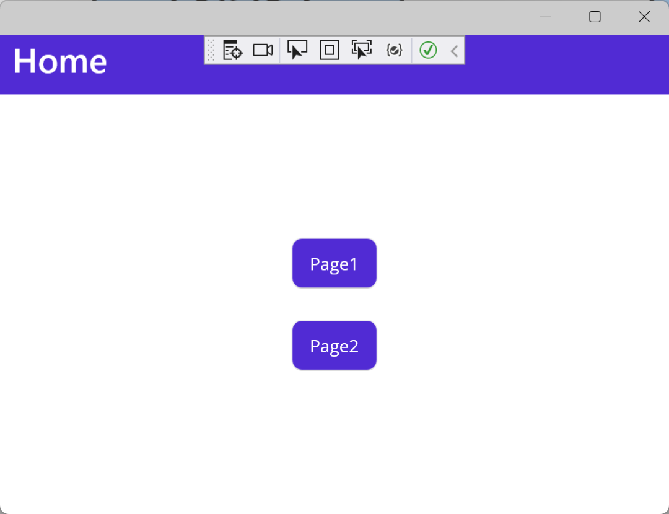Viewport: 669px width, 514px height.
Task: Enable the focused element tracking toggle
Action: [x=361, y=50]
